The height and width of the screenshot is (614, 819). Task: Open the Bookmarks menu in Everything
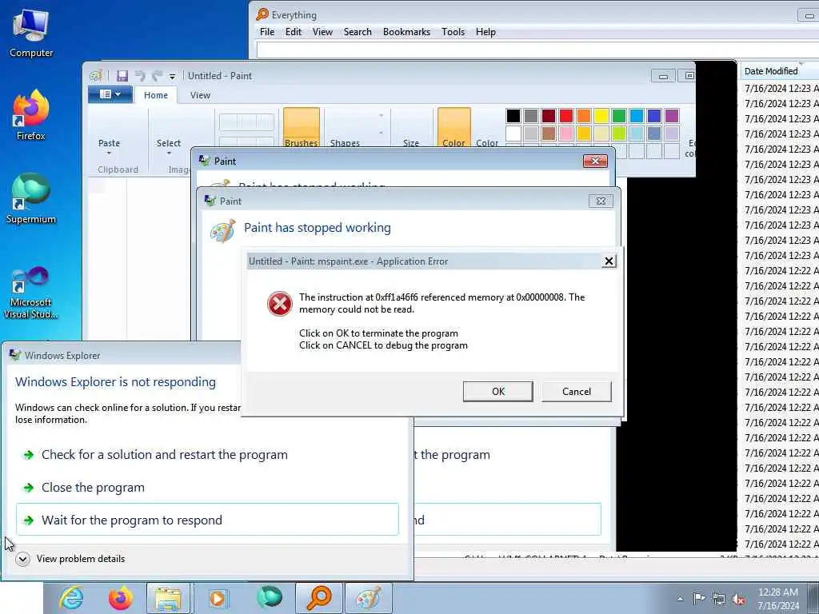pyautogui.click(x=406, y=32)
